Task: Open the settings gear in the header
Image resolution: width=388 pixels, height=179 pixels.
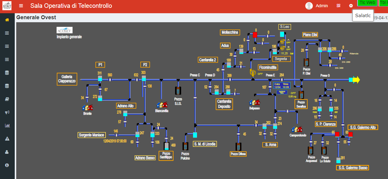Action: click(351, 6)
